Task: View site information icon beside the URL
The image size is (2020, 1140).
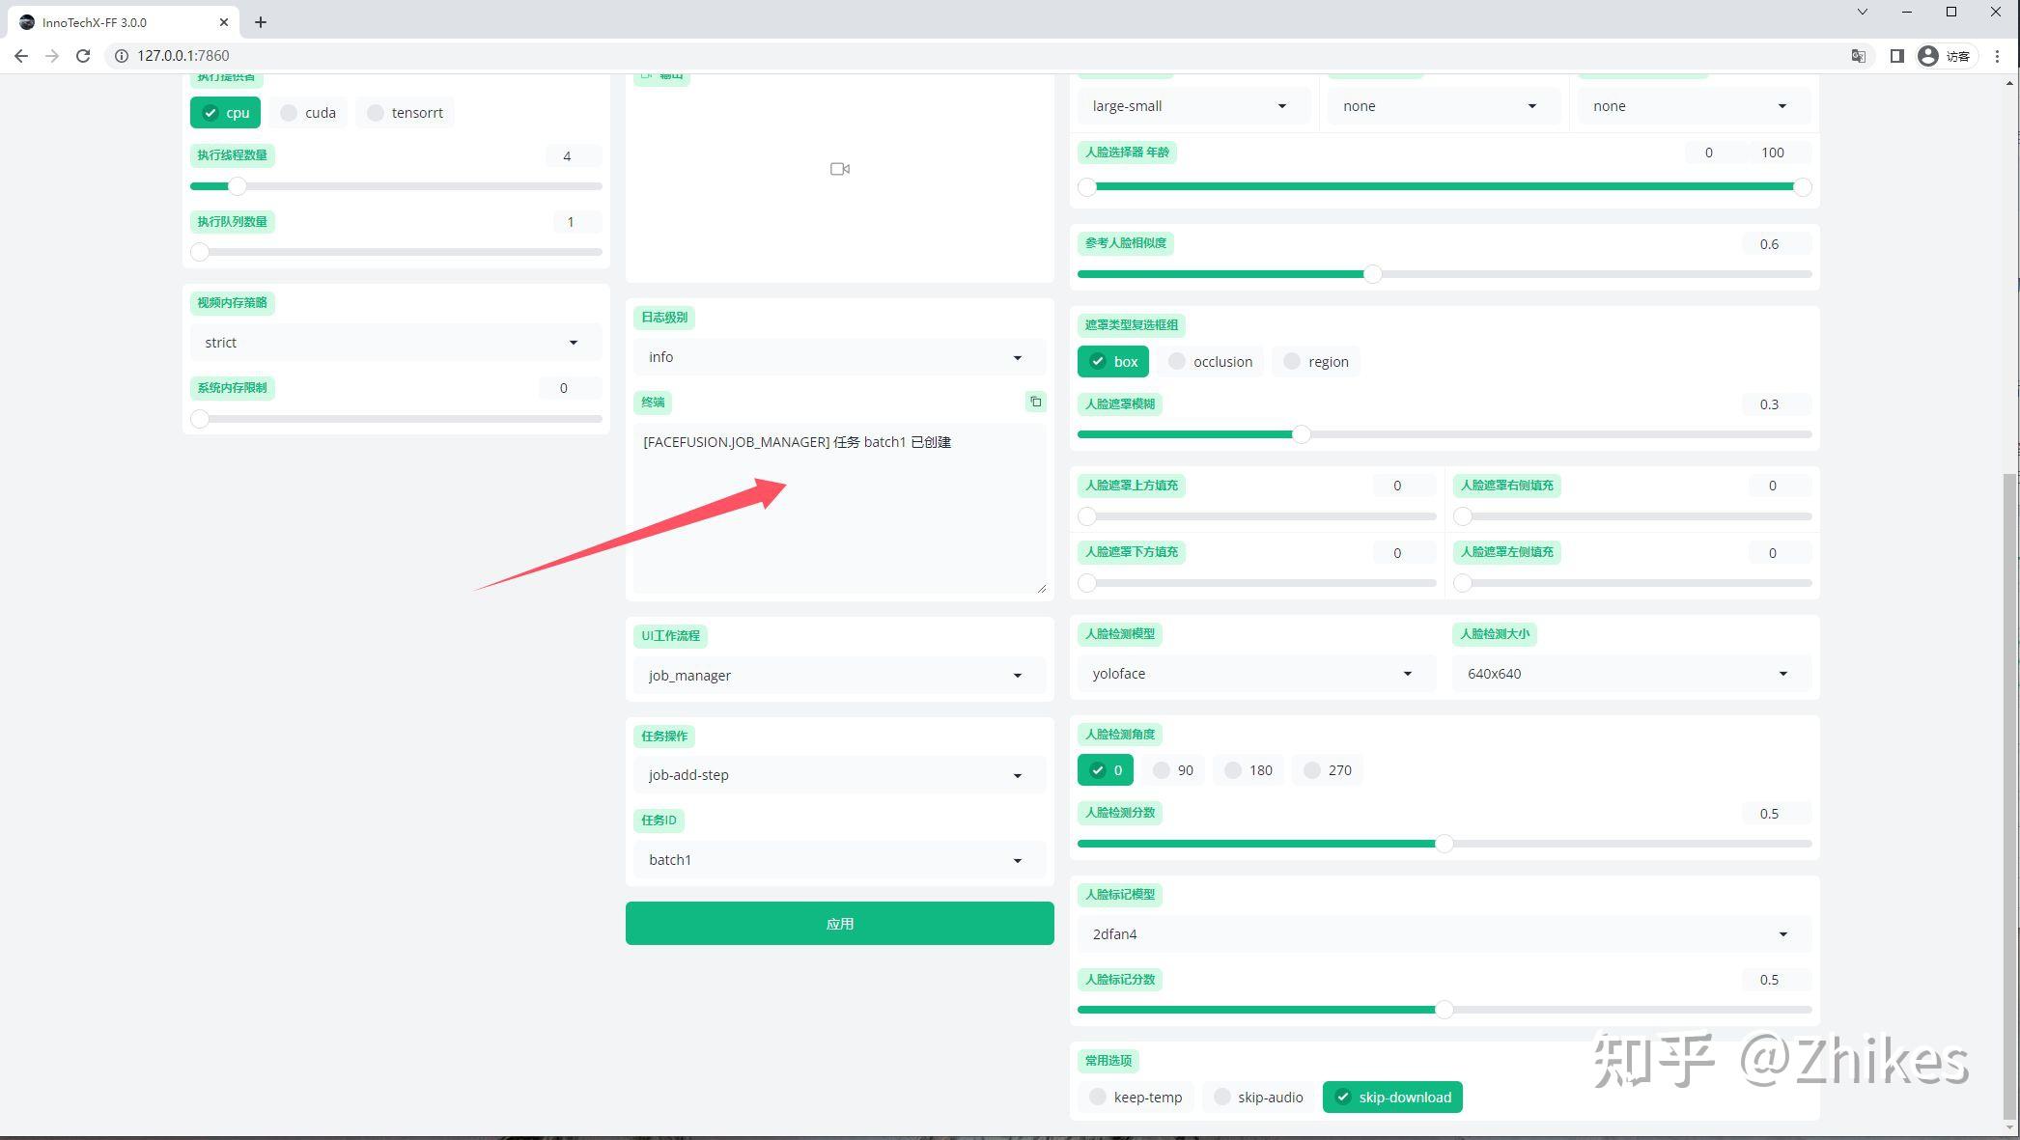Action: [122, 56]
